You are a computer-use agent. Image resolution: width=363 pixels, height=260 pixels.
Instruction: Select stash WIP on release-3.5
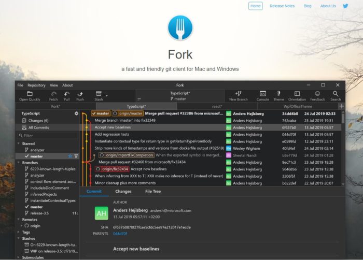[x=48, y=251]
